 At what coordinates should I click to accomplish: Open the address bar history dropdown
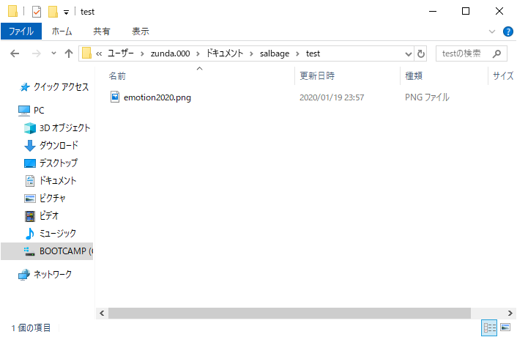408,53
